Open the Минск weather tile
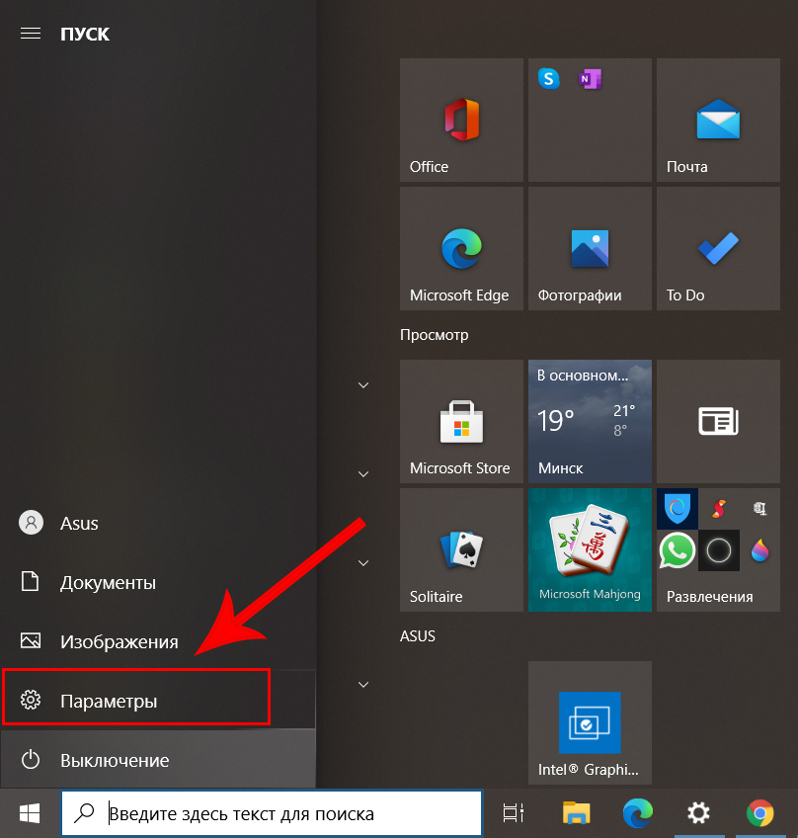The width and height of the screenshot is (798, 838). coord(590,421)
